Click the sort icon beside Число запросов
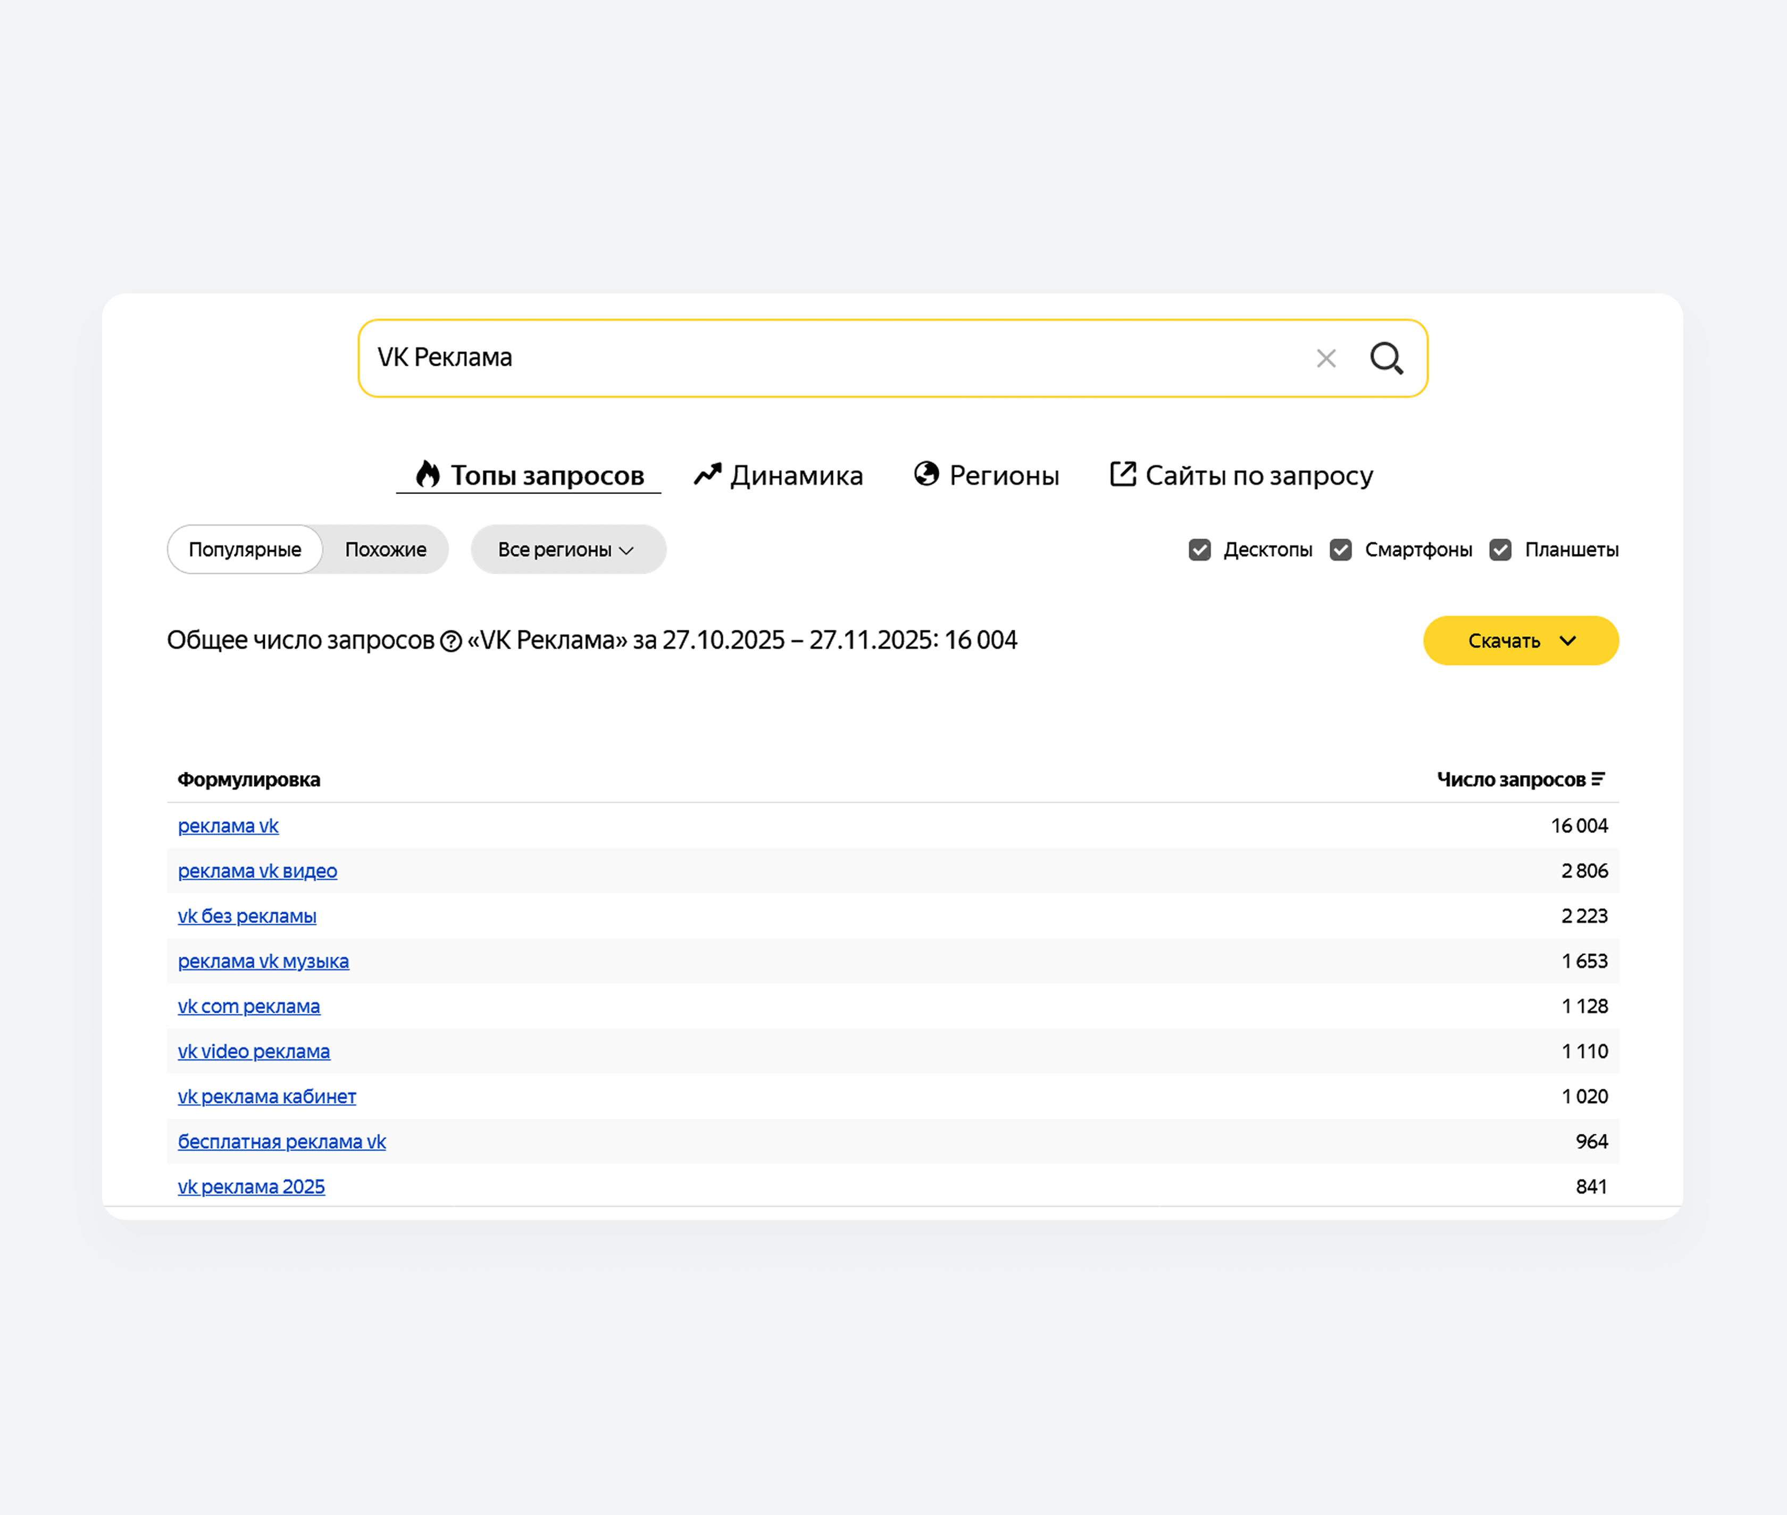Image resolution: width=1787 pixels, height=1515 pixels. [x=1598, y=779]
